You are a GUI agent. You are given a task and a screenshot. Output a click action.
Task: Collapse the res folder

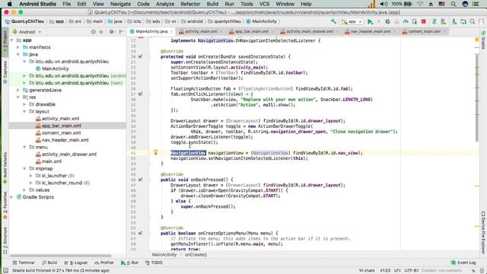coord(18,97)
